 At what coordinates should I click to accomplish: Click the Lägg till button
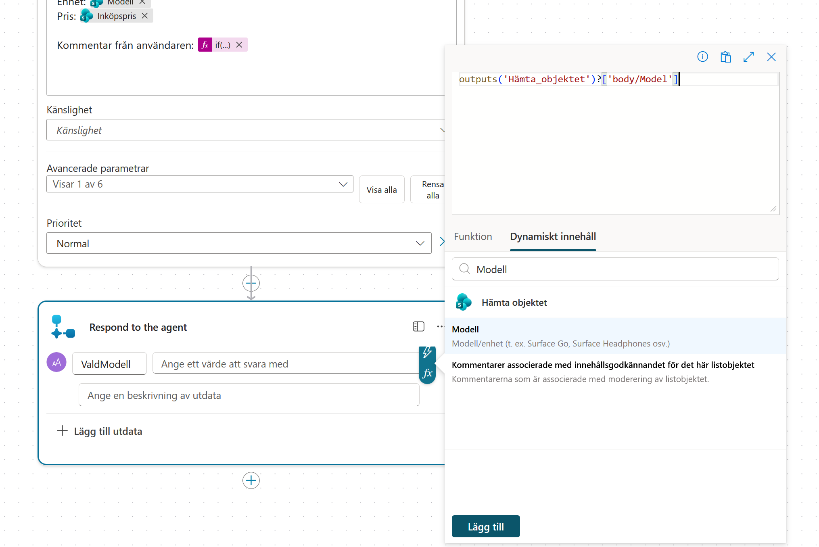coord(486,526)
